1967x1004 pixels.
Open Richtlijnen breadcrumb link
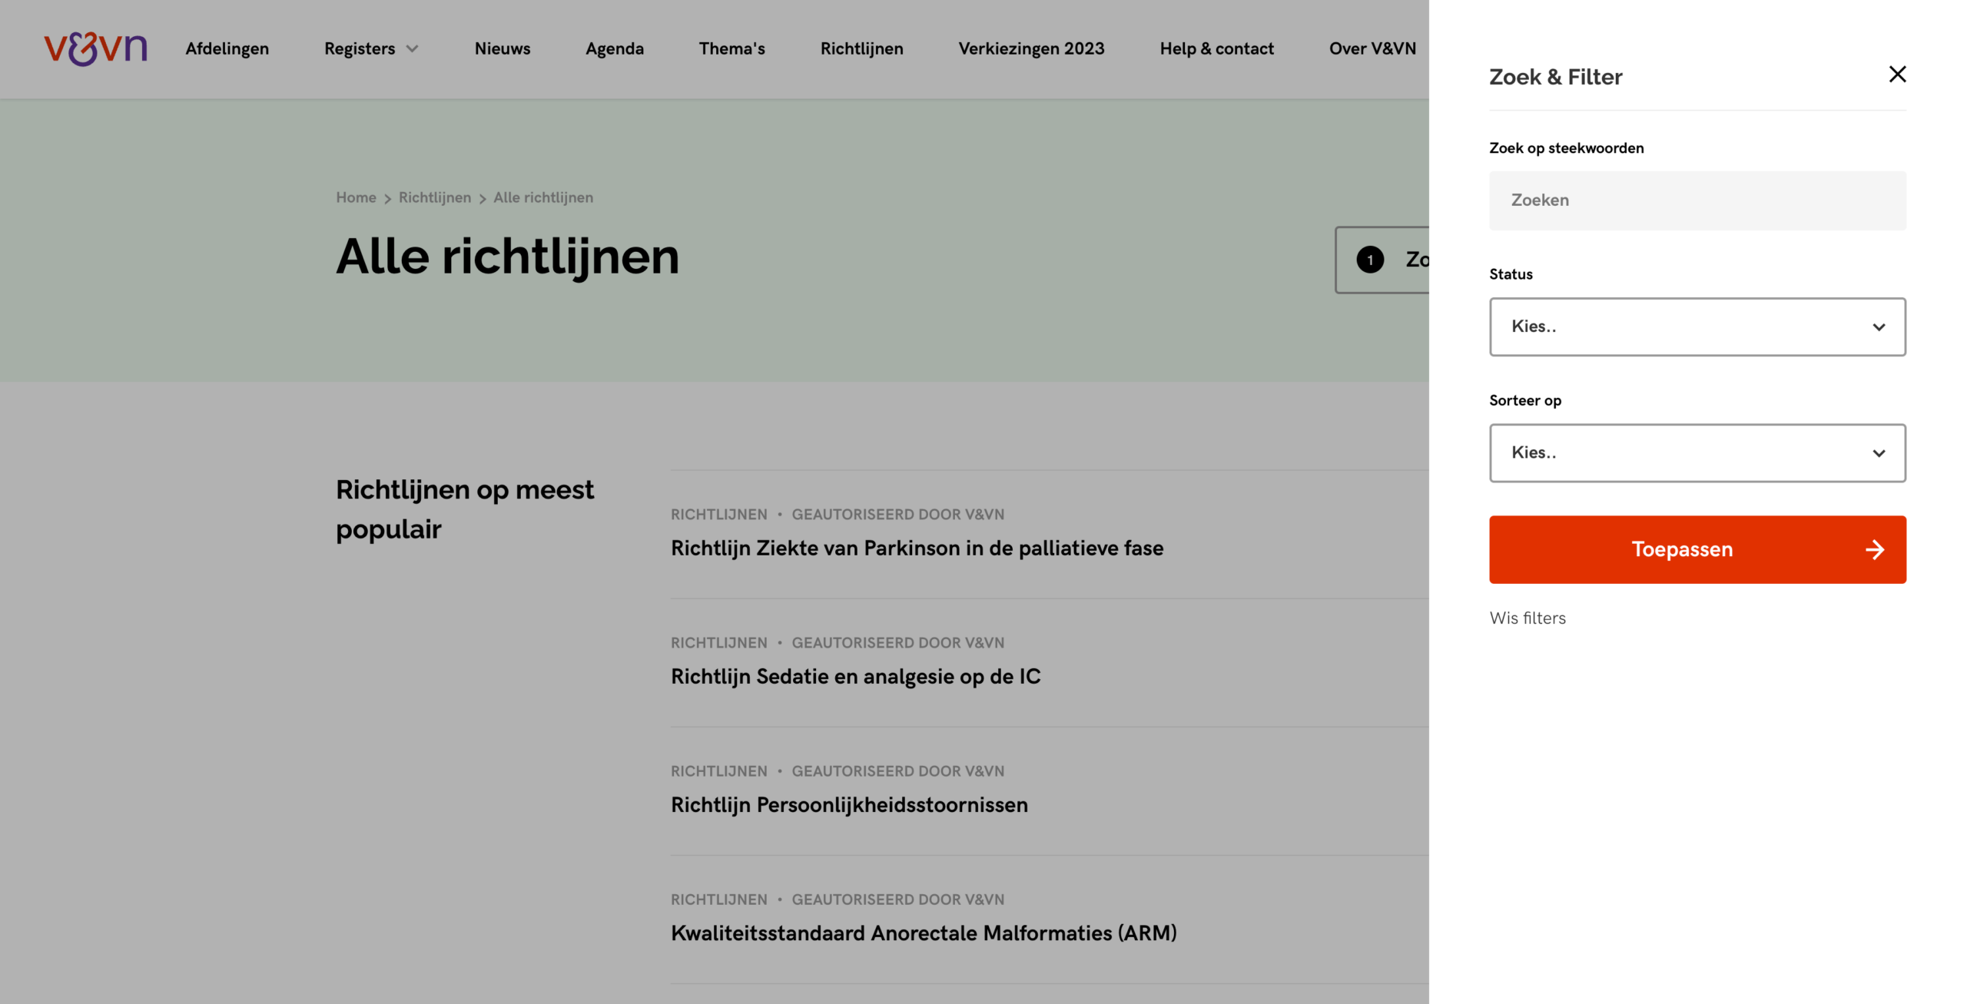(434, 197)
